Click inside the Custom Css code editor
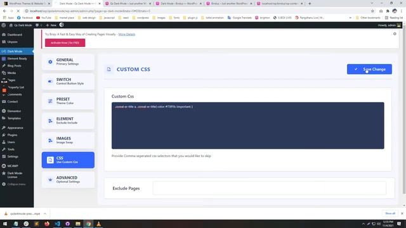The height and width of the screenshot is (228, 406). (x=248, y=125)
